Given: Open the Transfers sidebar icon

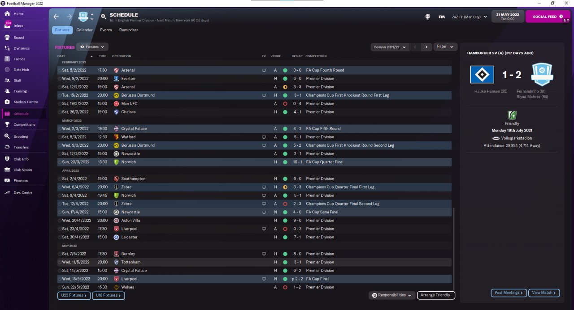Looking at the screenshot, I should [7, 147].
